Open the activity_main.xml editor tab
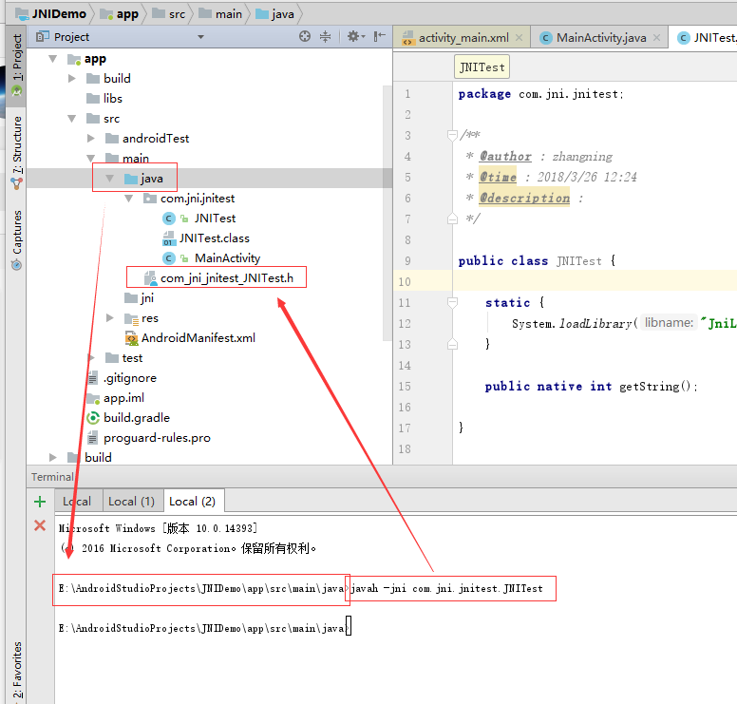Screen dimensions: 737x704 tap(463, 38)
